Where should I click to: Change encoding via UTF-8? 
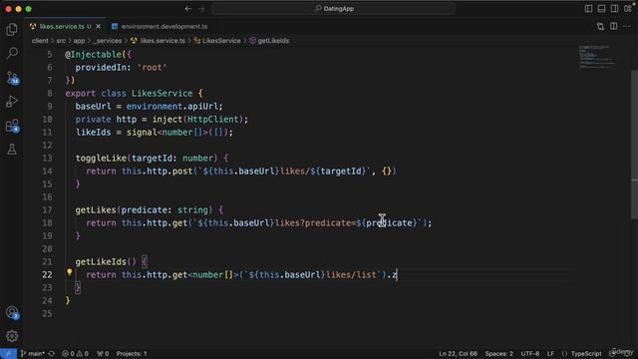[x=530, y=354]
